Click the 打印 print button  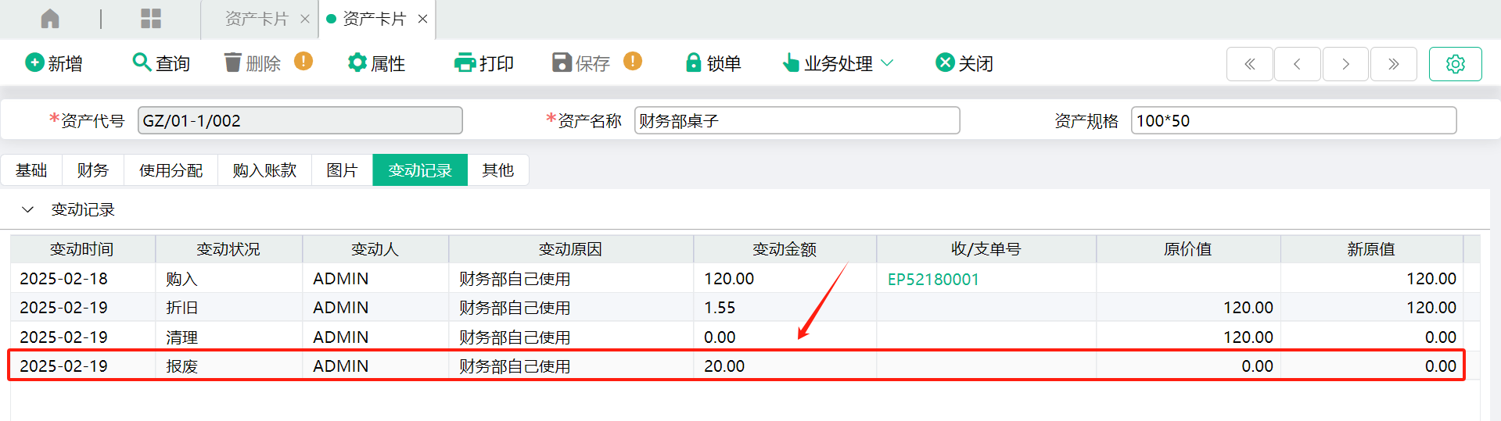point(483,63)
